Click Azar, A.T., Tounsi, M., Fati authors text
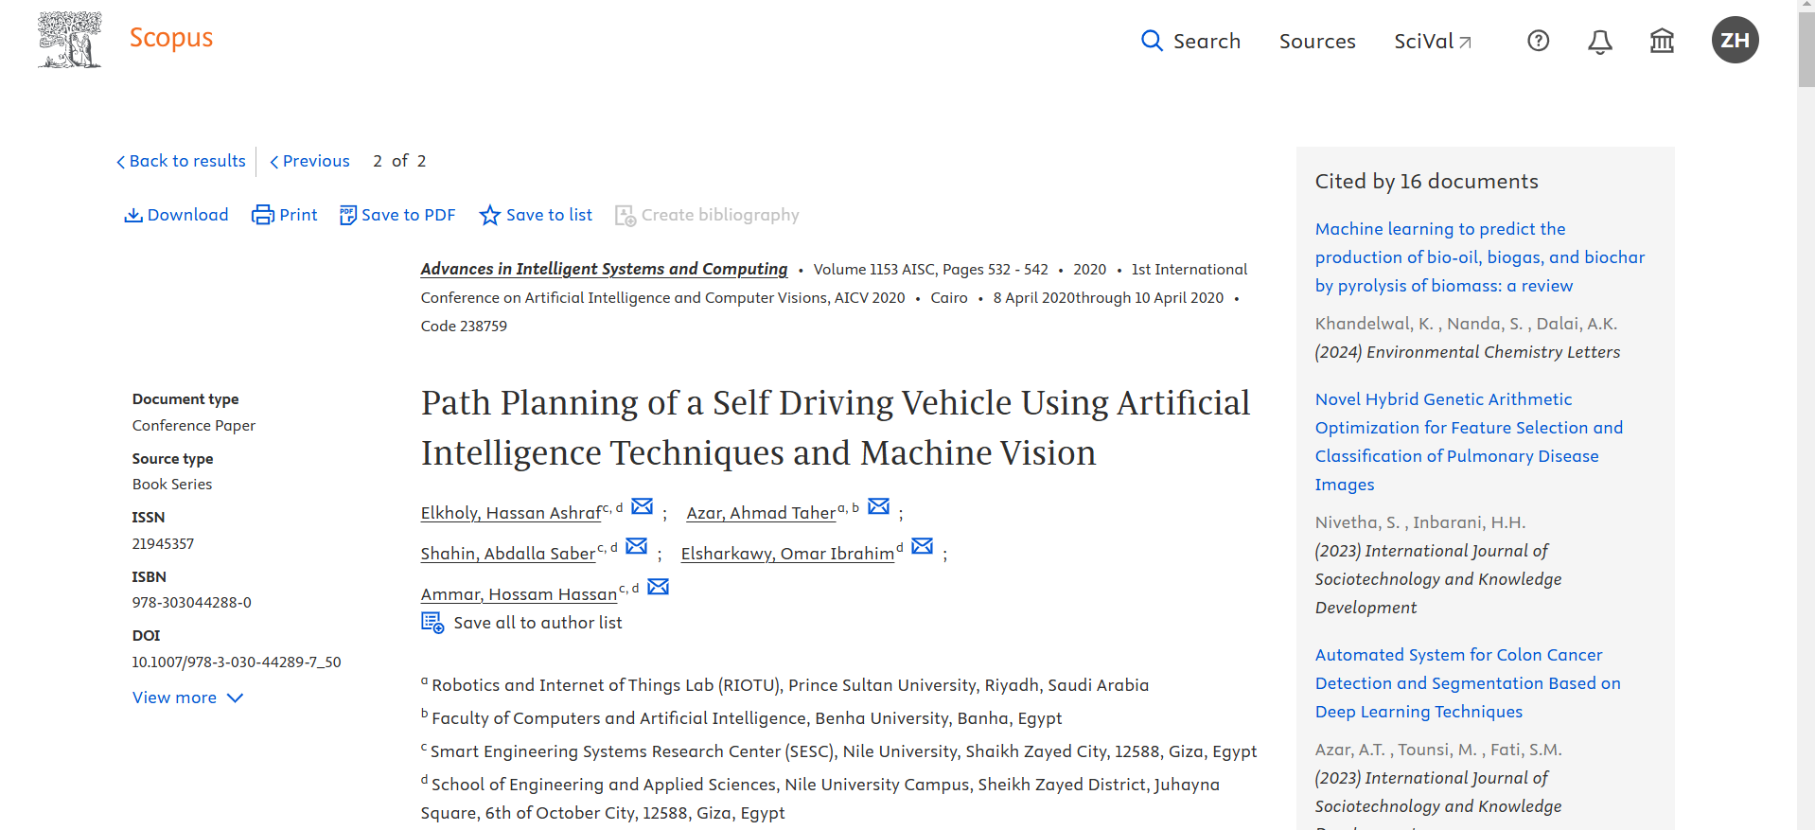Image resolution: width=1815 pixels, height=830 pixels. click(x=1438, y=750)
